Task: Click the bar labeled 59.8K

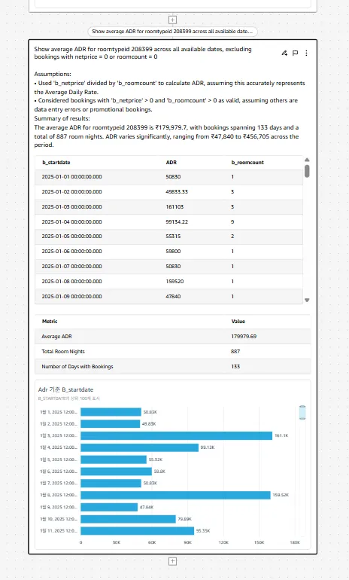Action: click(x=116, y=472)
